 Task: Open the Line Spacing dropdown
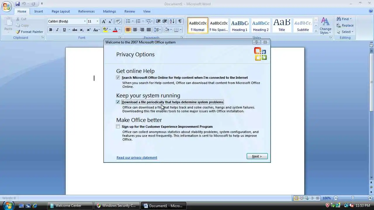tap(157, 30)
